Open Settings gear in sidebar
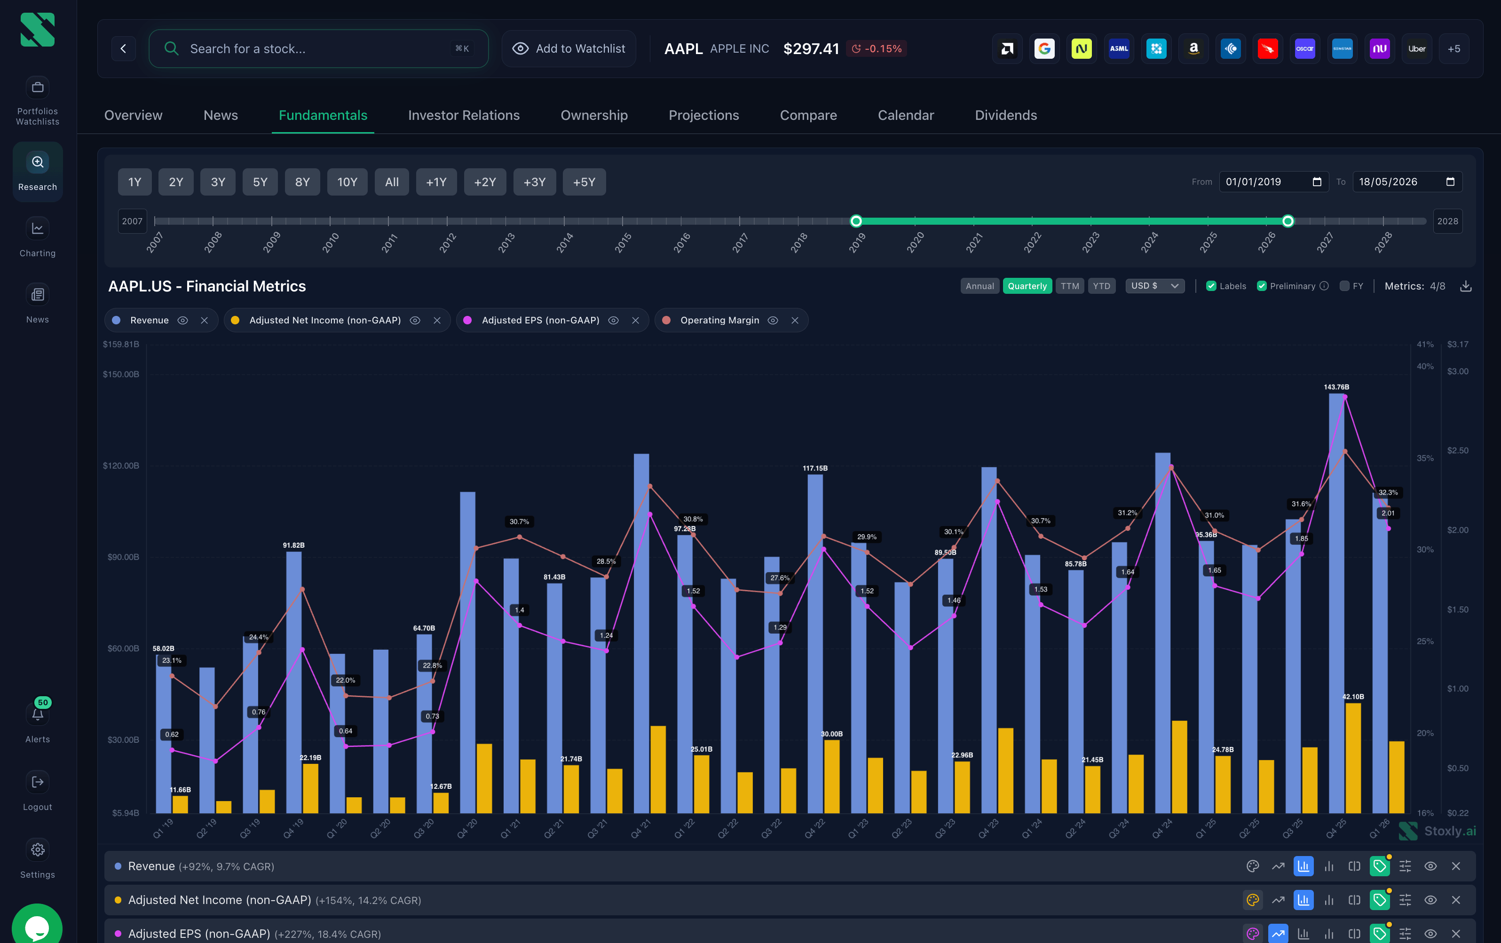 (38, 849)
